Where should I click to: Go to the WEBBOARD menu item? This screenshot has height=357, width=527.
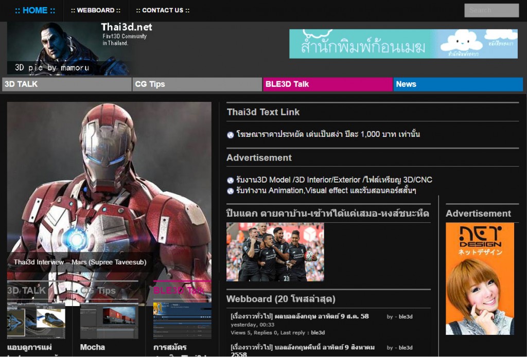tap(95, 10)
